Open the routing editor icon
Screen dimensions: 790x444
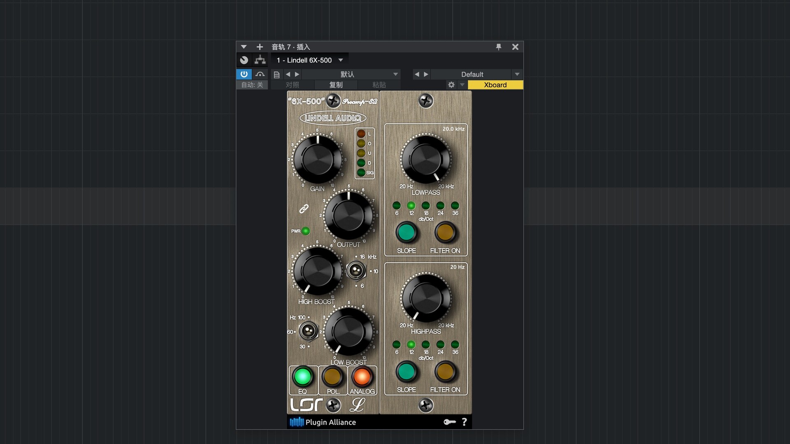[x=260, y=60]
